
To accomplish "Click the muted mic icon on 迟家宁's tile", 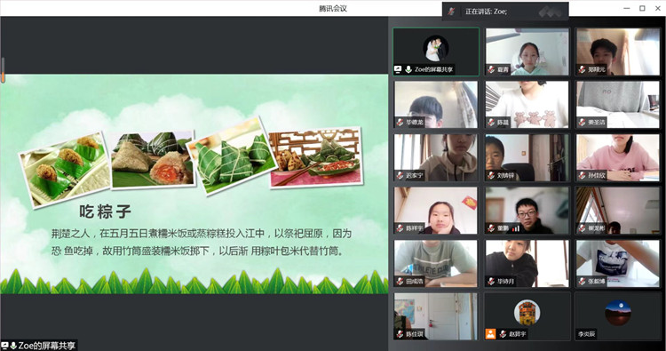I will 400,175.
